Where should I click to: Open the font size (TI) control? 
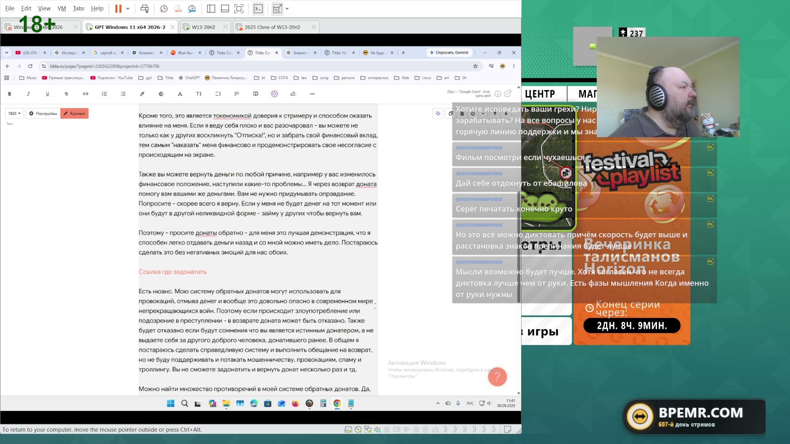[x=199, y=94]
